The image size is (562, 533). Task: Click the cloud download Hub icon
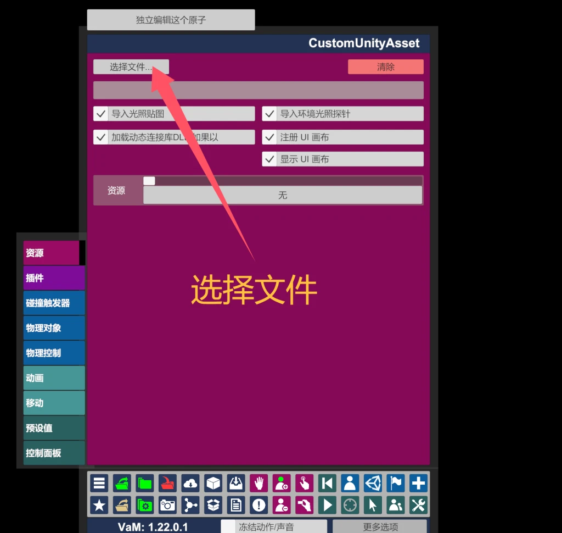(190, 483)
